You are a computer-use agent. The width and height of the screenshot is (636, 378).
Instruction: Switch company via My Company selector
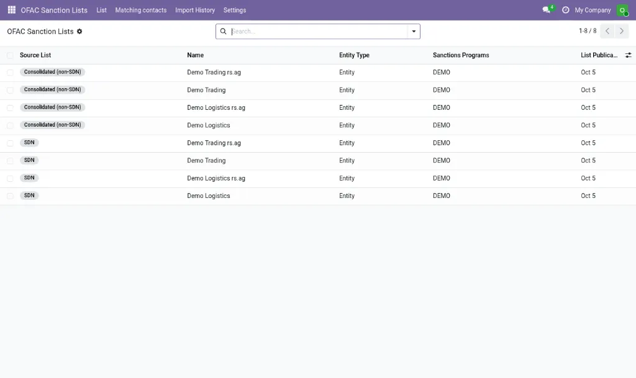coord(593,10)
